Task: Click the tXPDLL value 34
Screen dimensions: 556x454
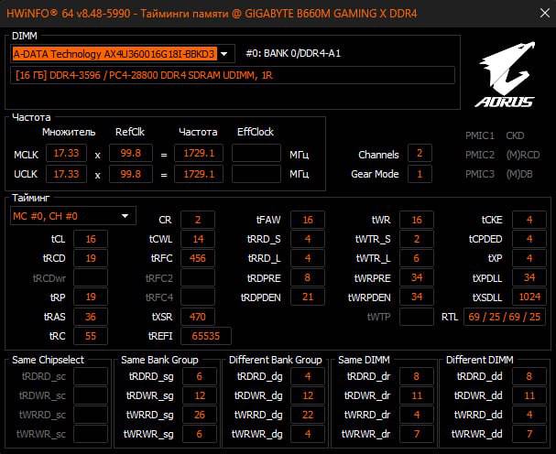Action: pyautogui.click(x=529, y=277)
